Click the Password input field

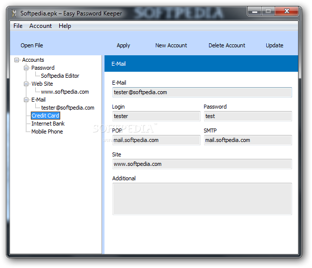(x=248, y=117)
